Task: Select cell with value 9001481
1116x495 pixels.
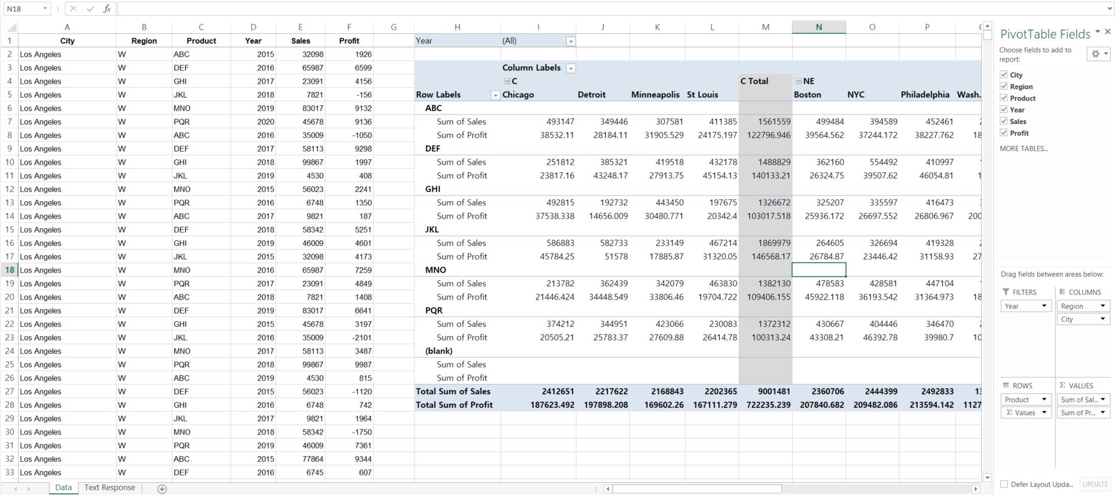Action: tap(766, 391)
